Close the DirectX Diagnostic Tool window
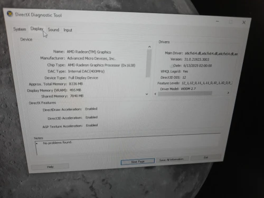 (244, 22)
